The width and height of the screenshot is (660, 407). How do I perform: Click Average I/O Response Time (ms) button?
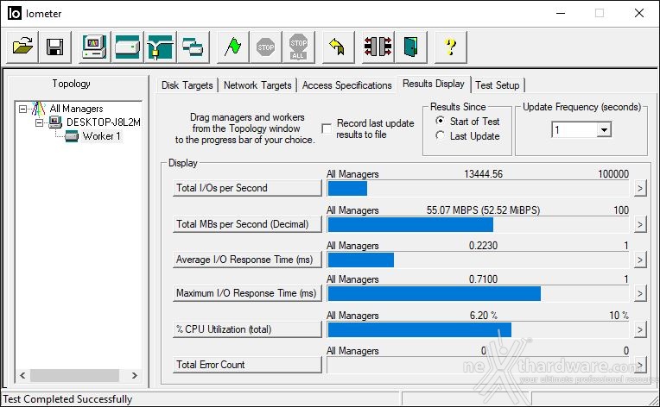247,260
